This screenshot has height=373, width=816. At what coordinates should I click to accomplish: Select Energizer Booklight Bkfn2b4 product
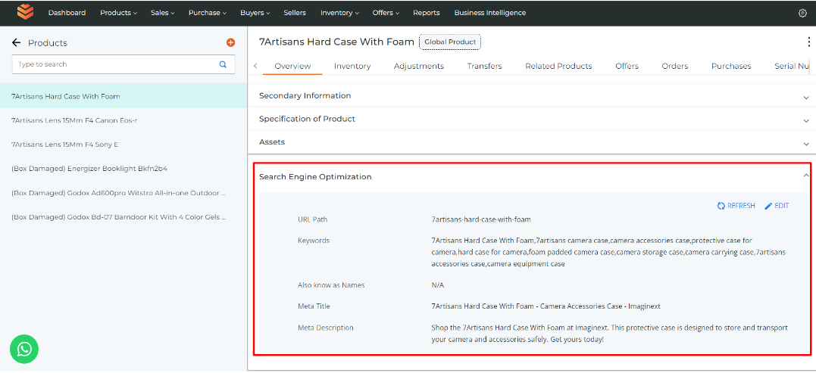[123, 169]
